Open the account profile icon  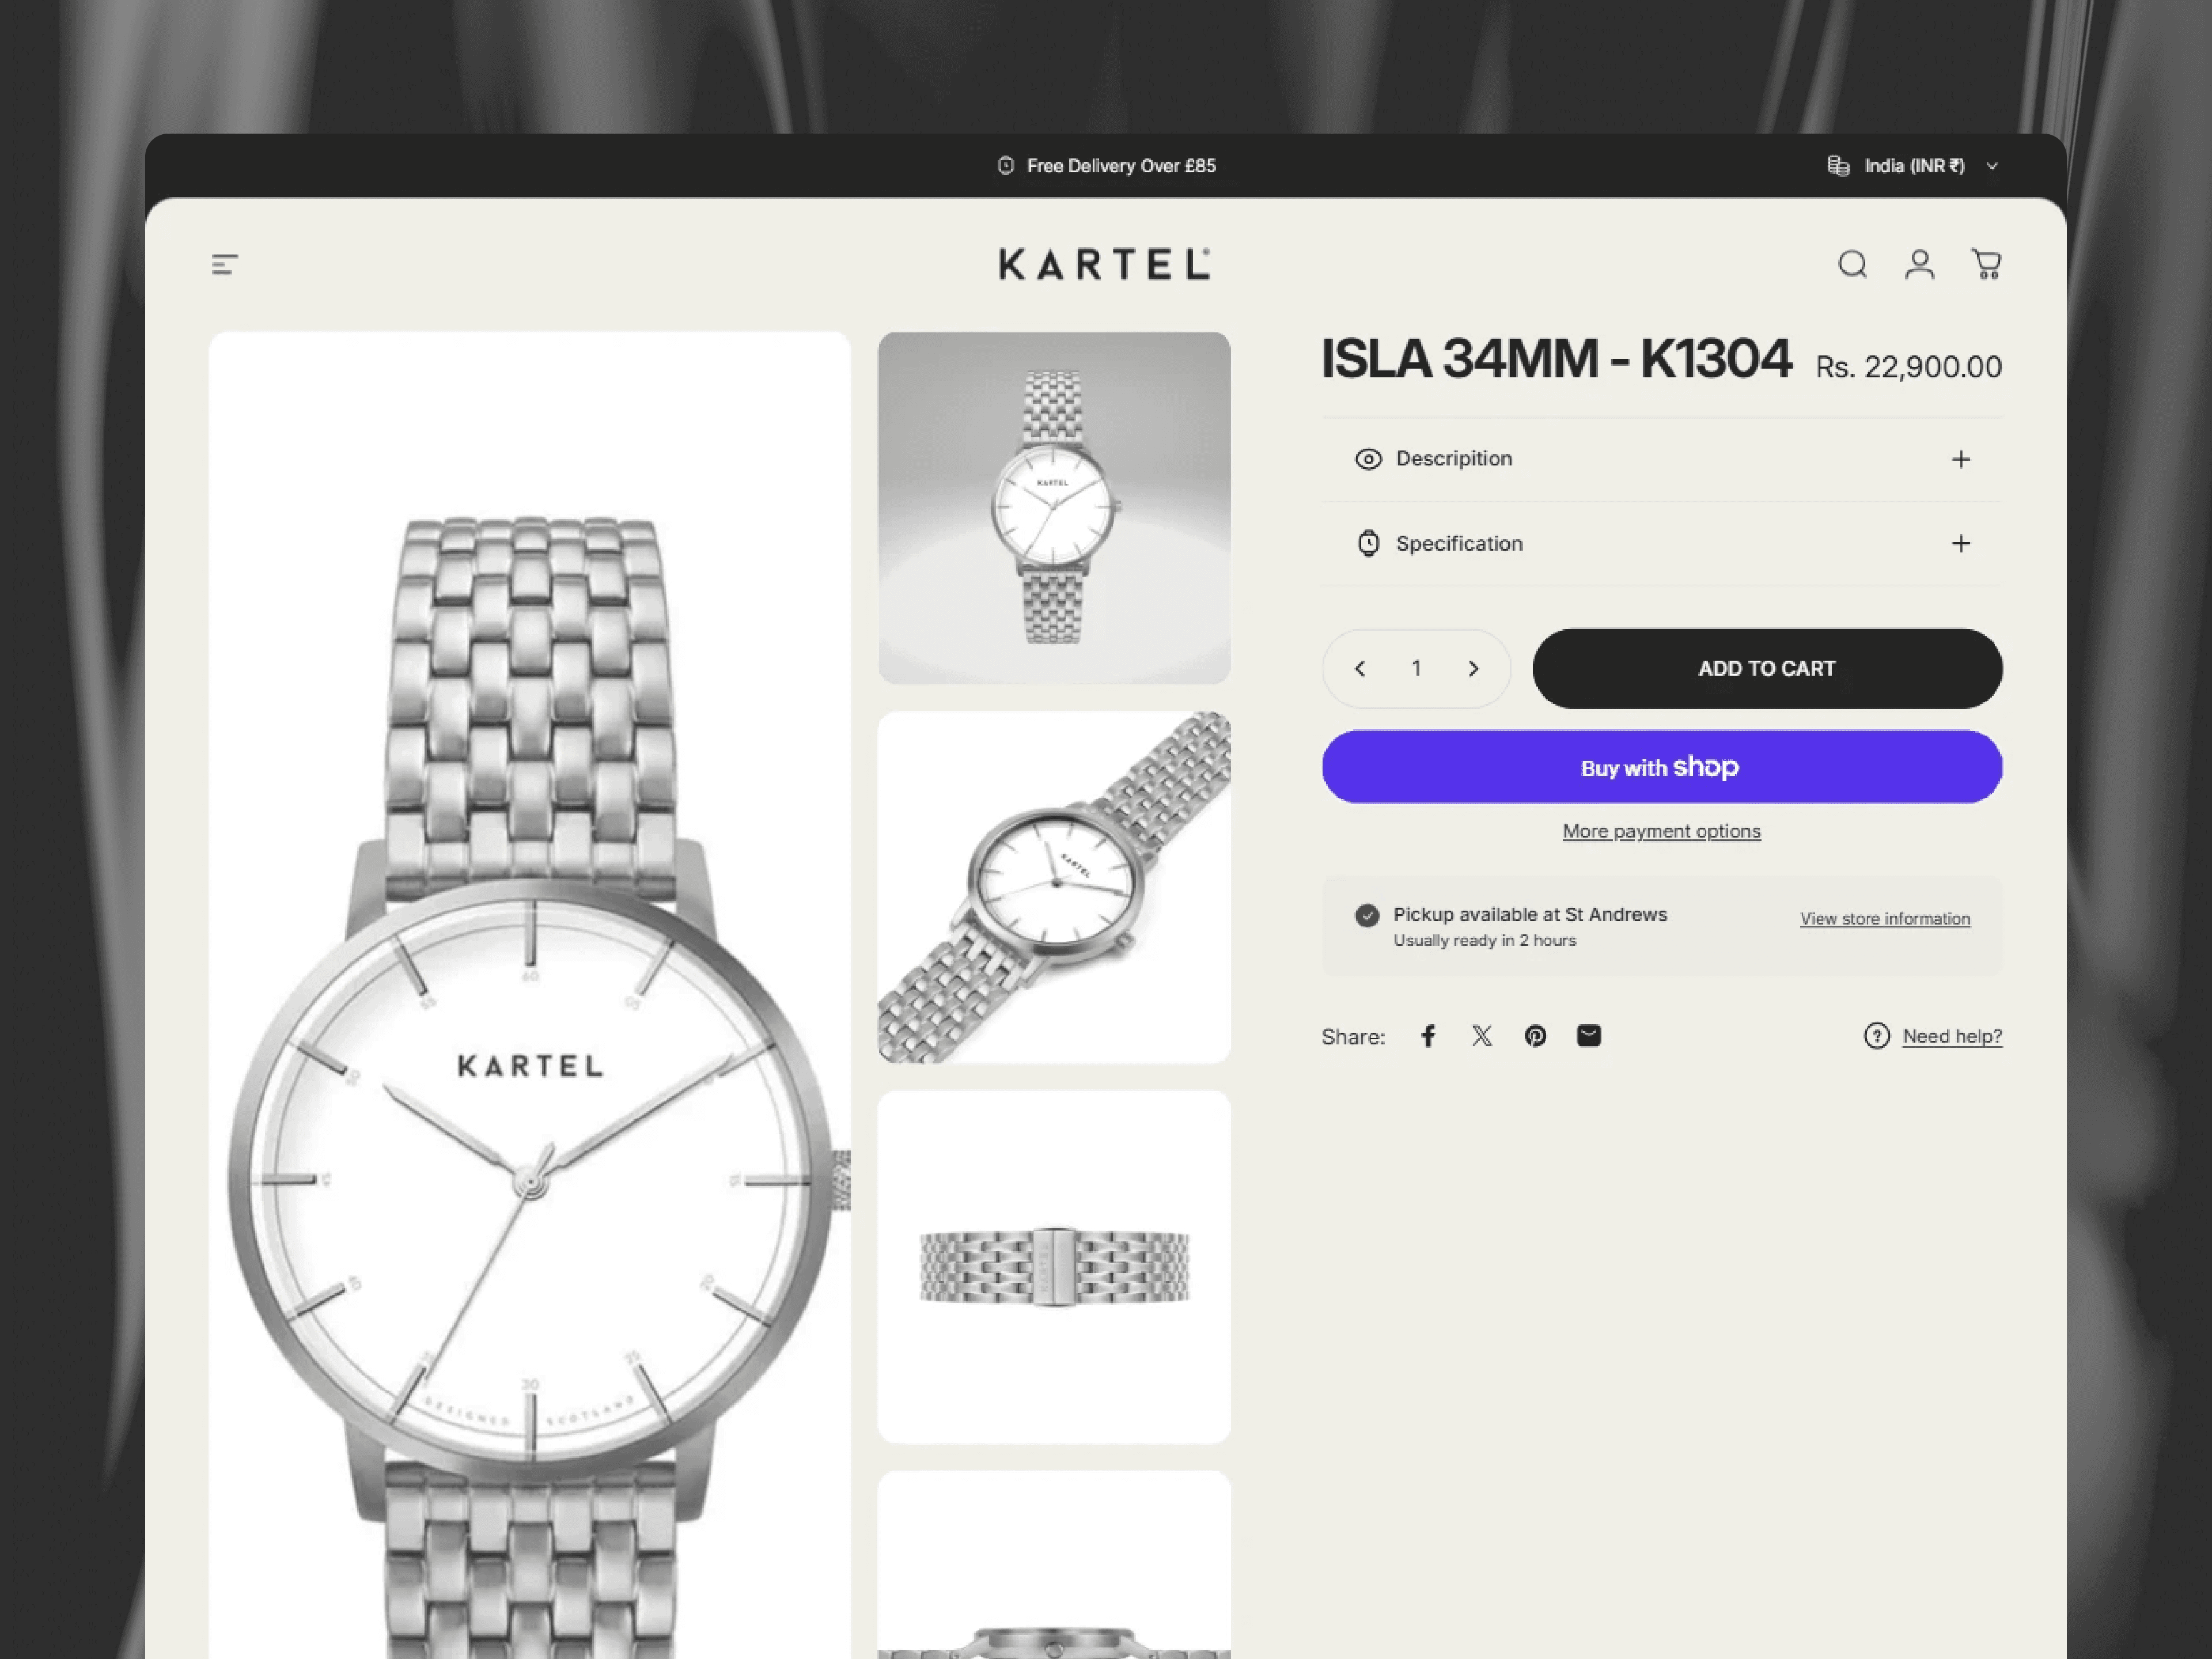pos(1919,265)
